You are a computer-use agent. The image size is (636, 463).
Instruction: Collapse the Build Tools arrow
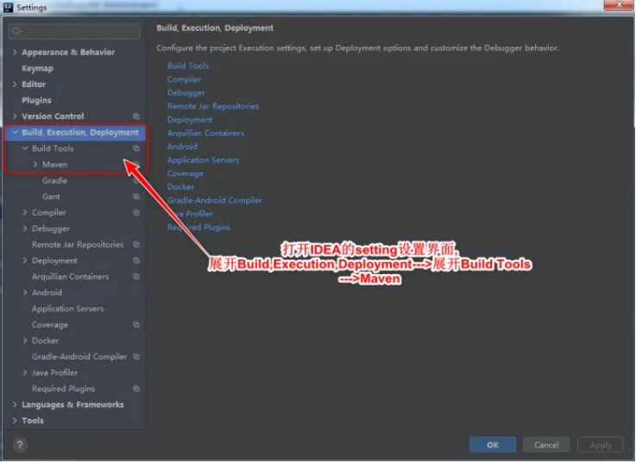click(25, 148)
